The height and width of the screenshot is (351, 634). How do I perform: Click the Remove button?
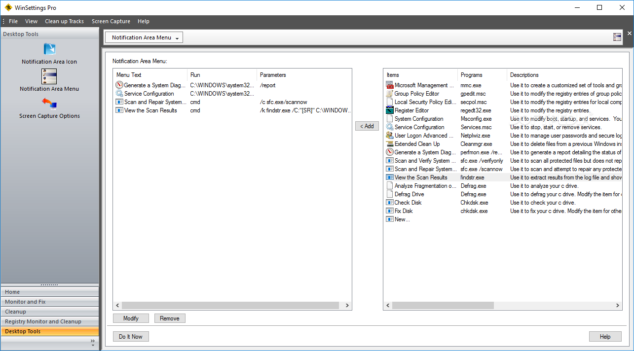click(x=170, y=318)
